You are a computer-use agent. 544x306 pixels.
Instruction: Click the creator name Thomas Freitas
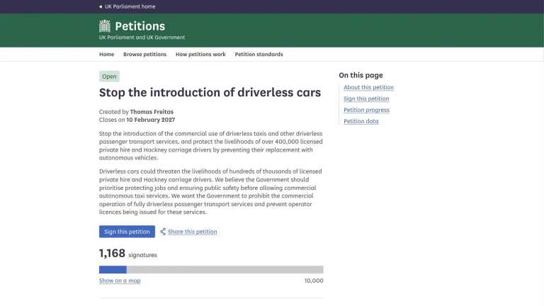pos(152,112)
